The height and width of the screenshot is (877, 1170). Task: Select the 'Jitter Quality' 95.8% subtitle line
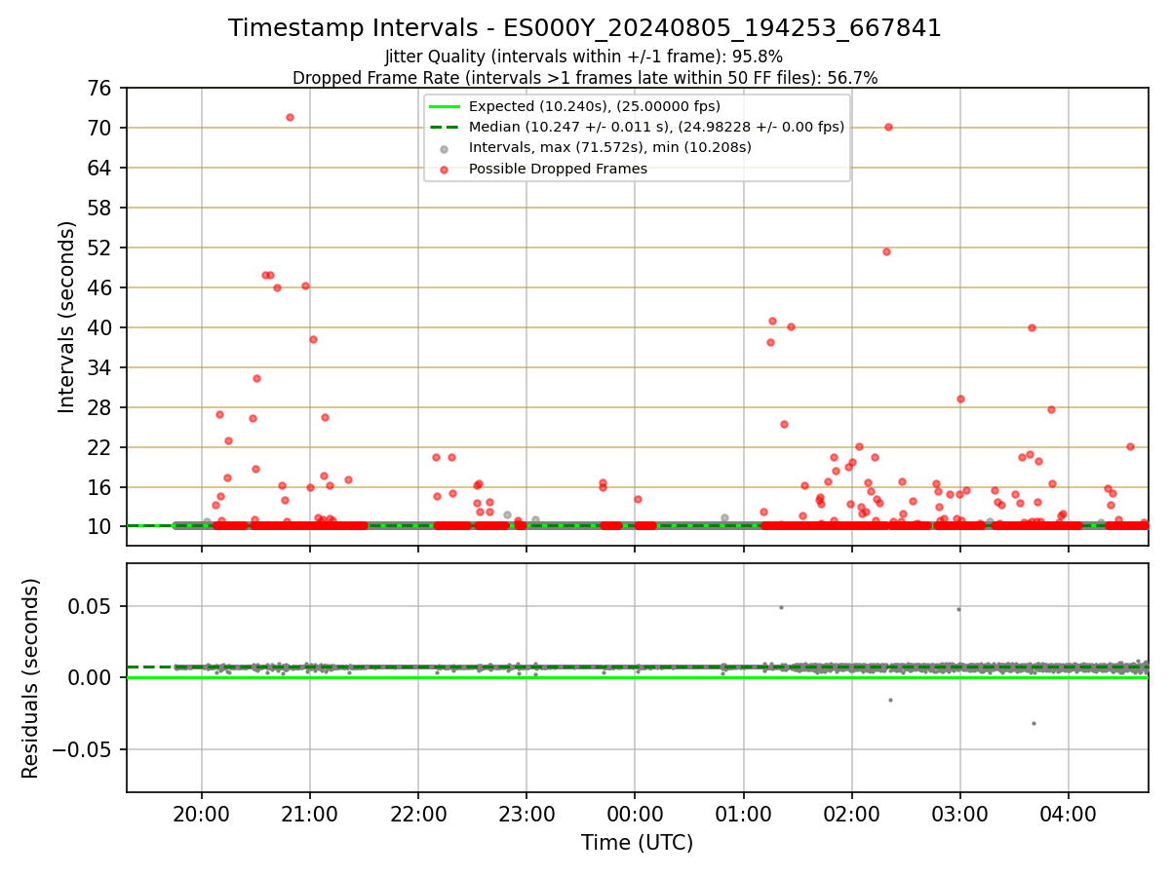[x=585, y=57]
